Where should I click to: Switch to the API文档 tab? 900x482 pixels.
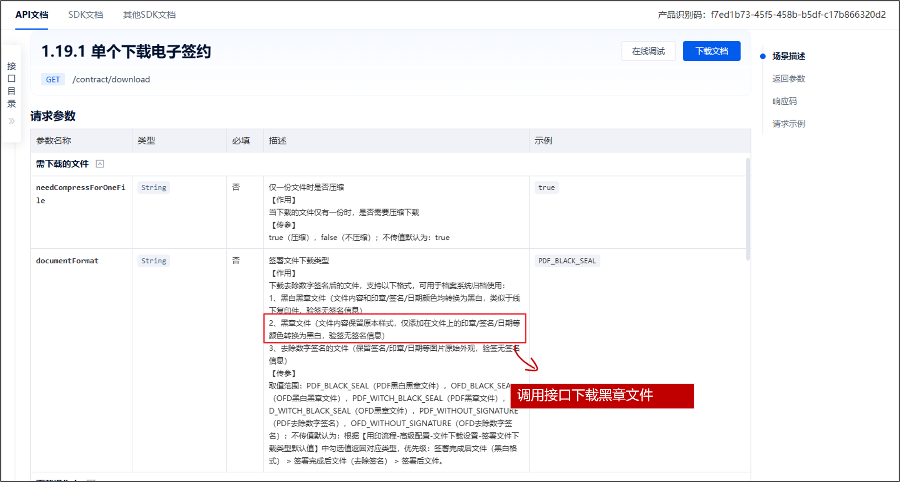[x=32, y=15]
